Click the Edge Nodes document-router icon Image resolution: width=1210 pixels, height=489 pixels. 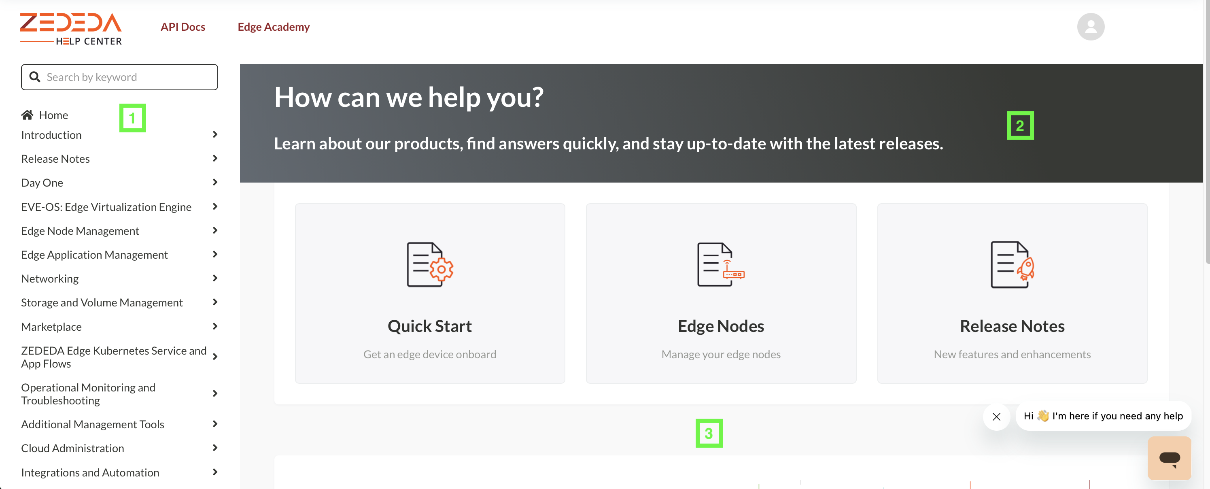click(x=721, y=264)
